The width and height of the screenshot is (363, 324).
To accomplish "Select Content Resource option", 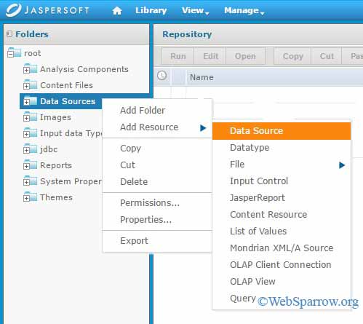I will point(282,215).
